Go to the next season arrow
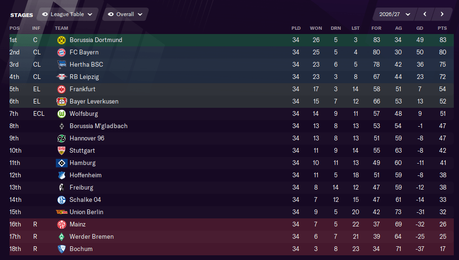 coord(442,14)
